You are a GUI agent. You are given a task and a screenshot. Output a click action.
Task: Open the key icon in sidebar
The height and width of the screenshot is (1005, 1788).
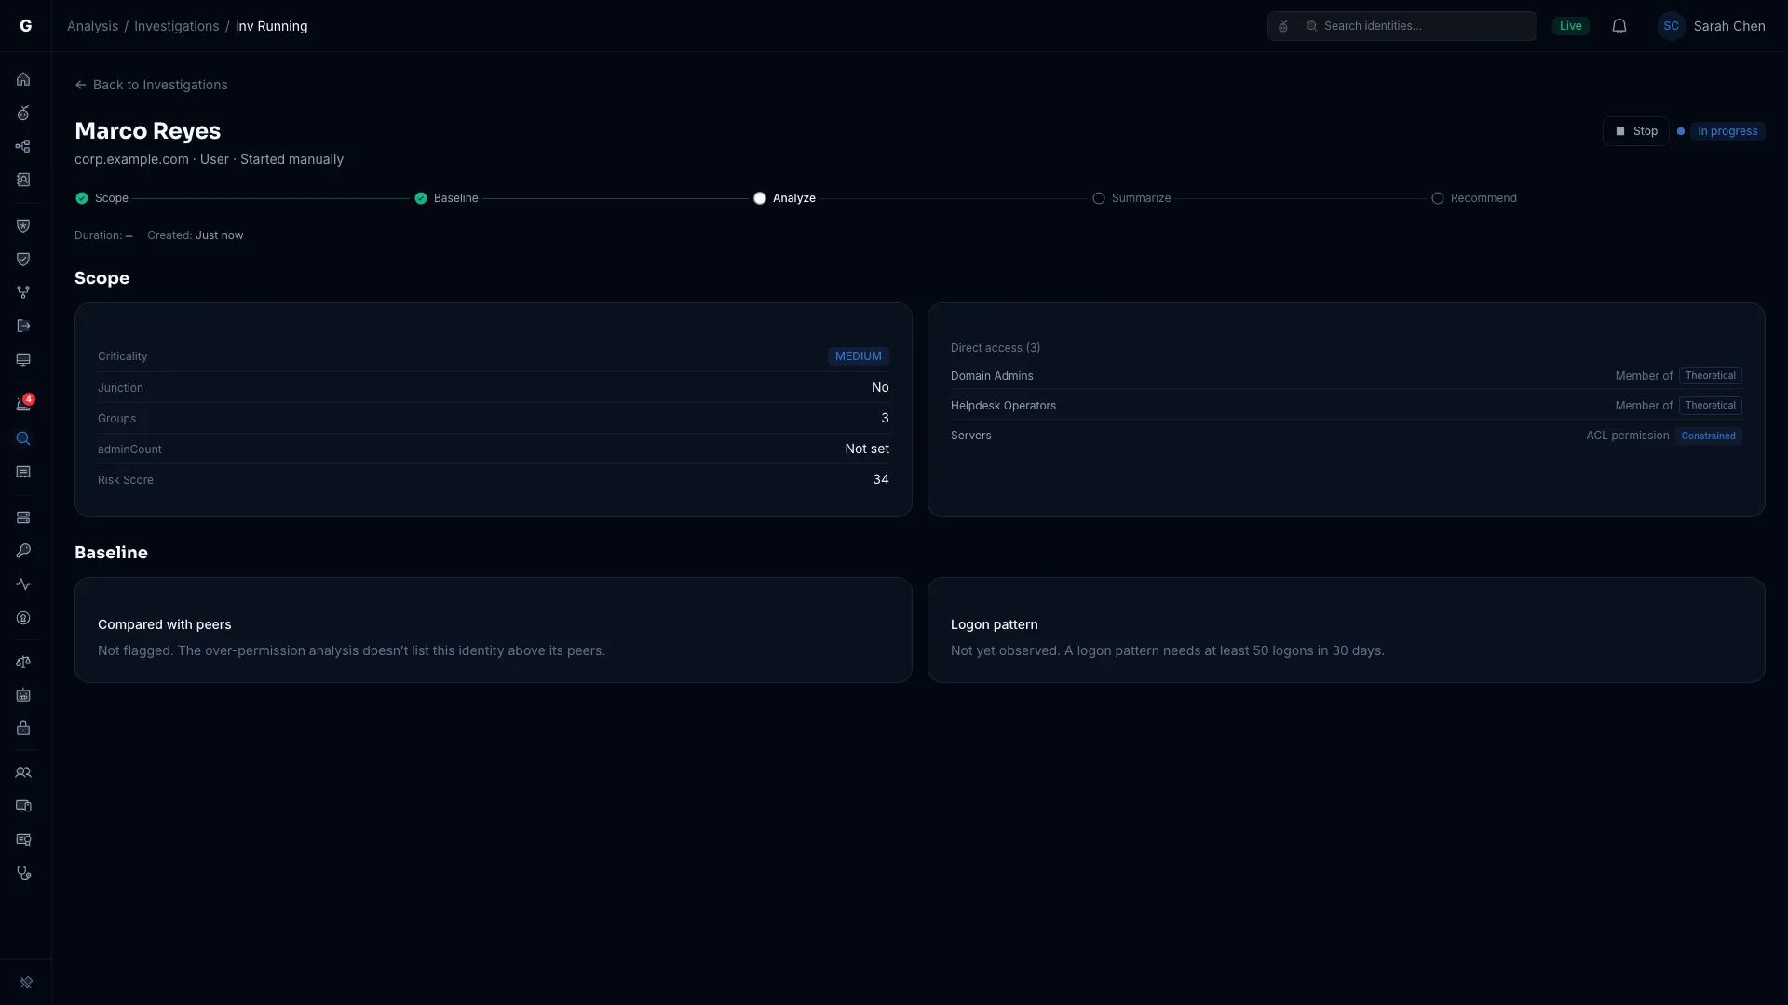(x=23, y=551)
